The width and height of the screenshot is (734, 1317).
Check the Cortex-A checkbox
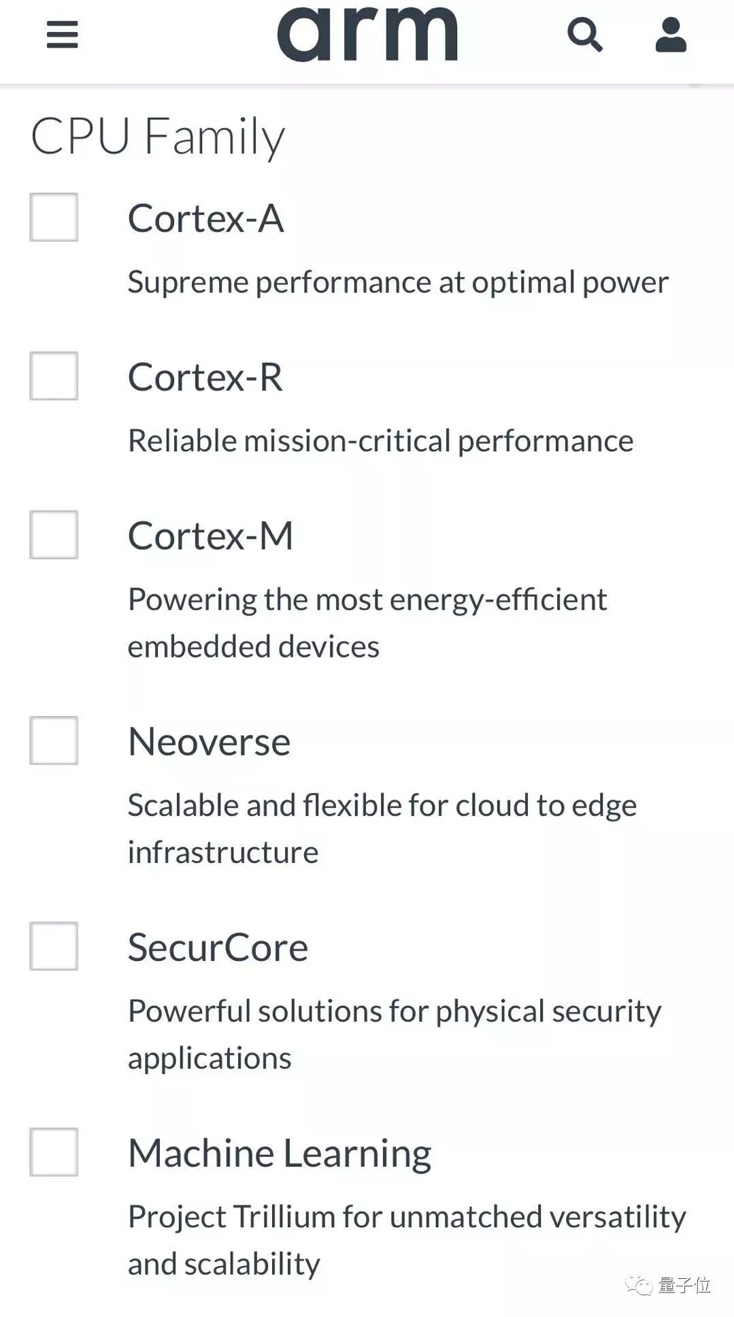[x=54, y=218]
